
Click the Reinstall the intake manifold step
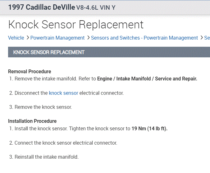47,157
